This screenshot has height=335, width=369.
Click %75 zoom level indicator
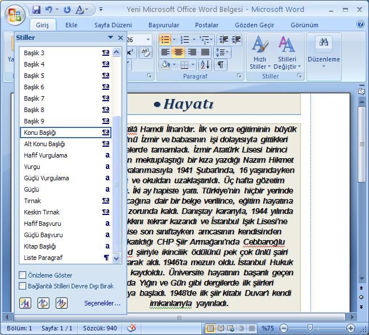[x=268, y=328]
